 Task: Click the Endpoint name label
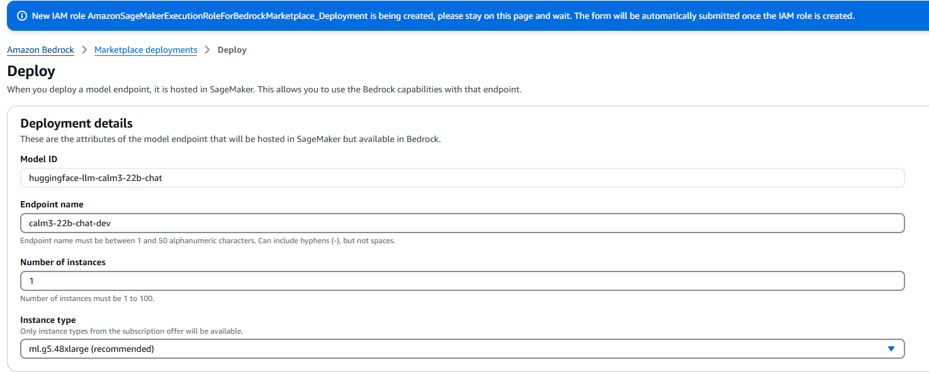click(52, 204)
